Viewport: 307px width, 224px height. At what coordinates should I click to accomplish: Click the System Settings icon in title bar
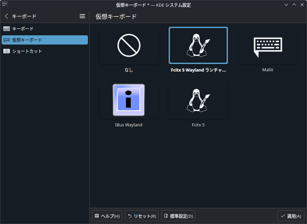[x=5, y=4]
